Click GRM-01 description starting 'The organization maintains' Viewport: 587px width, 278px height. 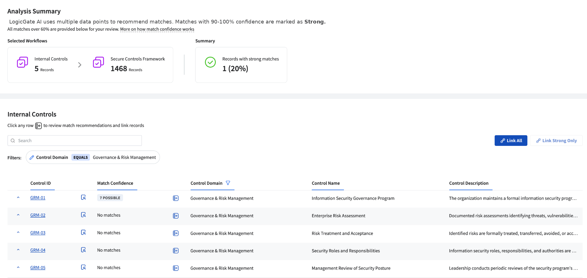[x=513, y=198]
